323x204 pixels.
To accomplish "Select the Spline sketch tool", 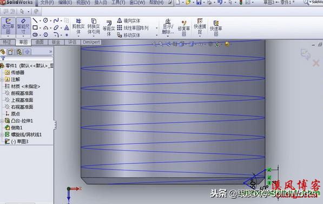I will [56, 21].
